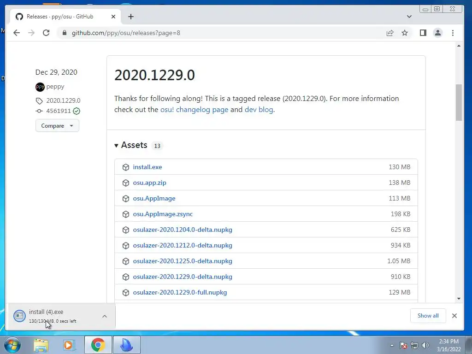The height and width of the screenshot is (354, 472).
Task: Close the Releases ppy/osu tab
Action: coord(113,17)
